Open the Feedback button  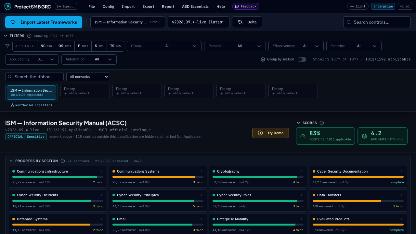click(x=246, y=6)
